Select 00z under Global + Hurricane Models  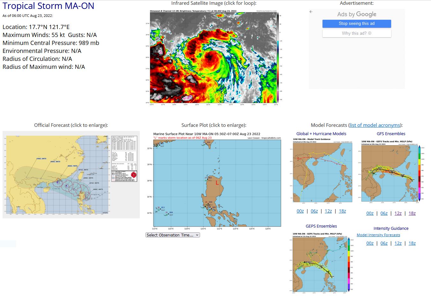[300, 211]
